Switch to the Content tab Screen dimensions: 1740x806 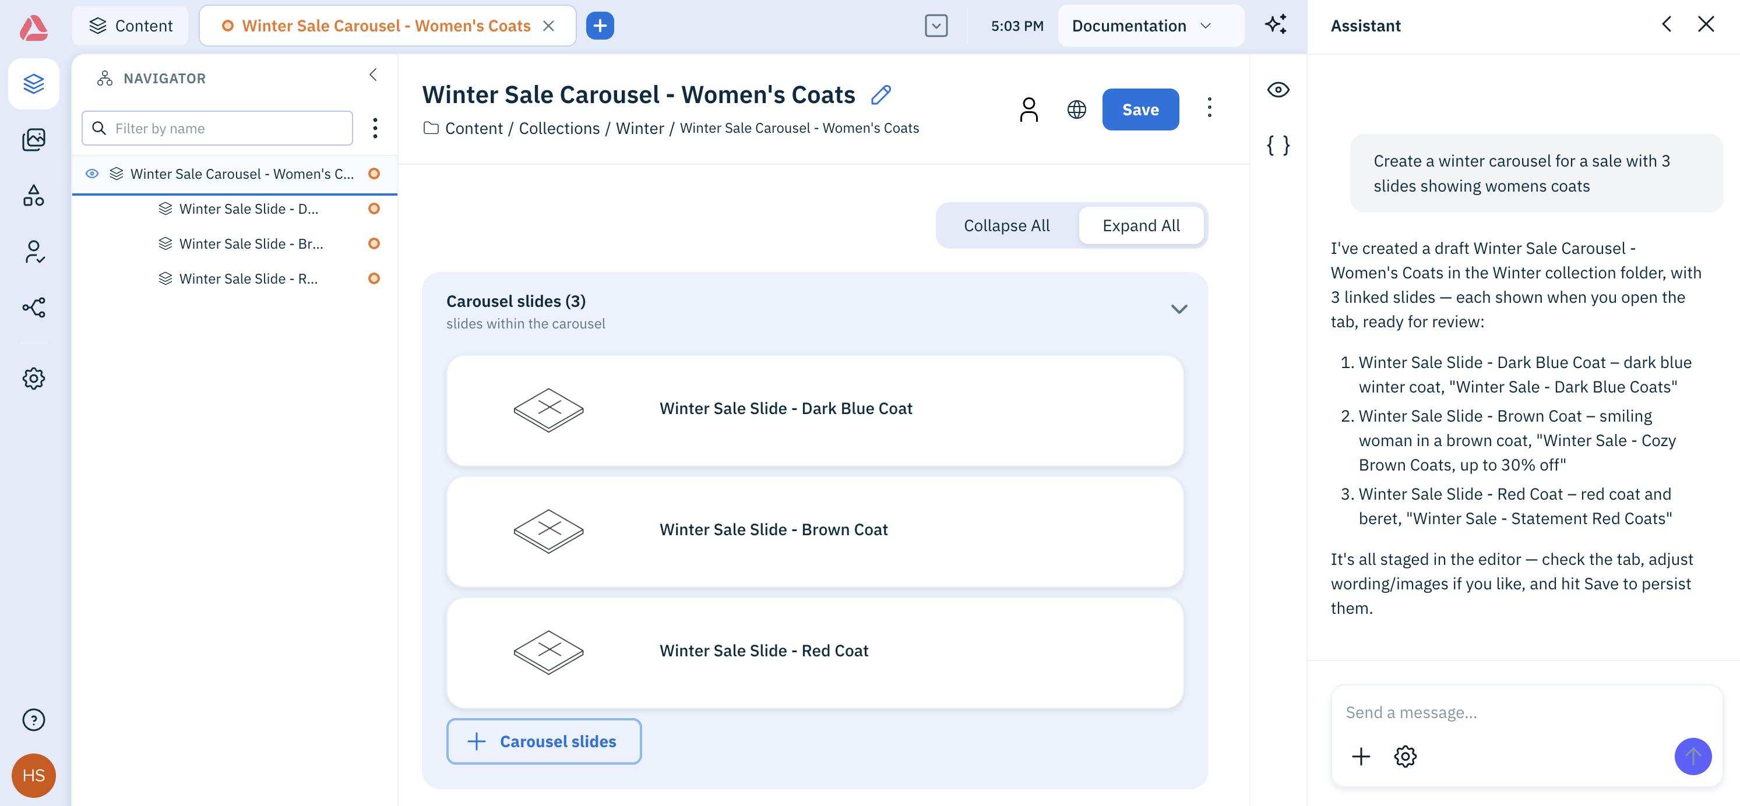(x=131, y=26)
